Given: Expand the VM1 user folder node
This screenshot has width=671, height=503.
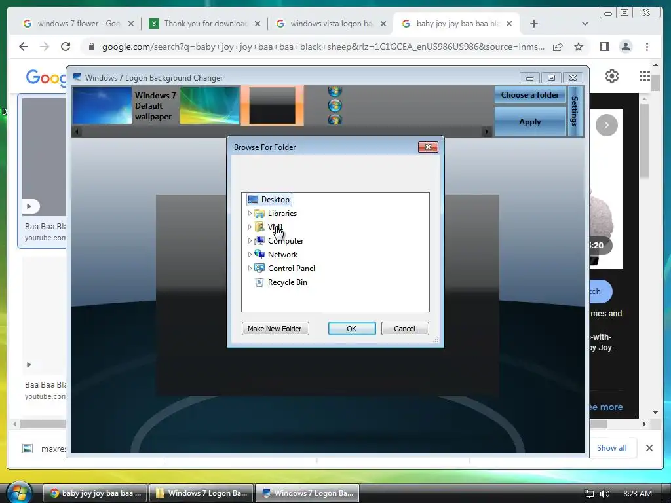Looking at the screenshot, I should tap(250, 227).
